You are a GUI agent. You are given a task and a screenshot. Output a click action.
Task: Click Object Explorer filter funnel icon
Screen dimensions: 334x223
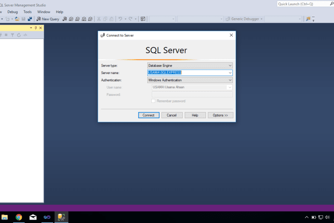[x=13, y=35]
